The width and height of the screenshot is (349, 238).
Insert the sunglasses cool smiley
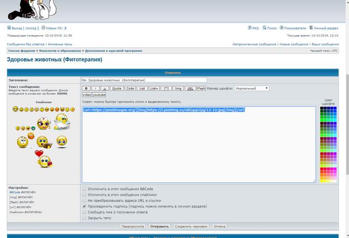tap(47, 110)
